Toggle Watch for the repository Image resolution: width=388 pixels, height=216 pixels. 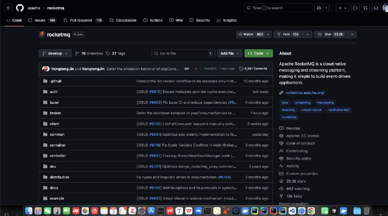click(250, 34)
